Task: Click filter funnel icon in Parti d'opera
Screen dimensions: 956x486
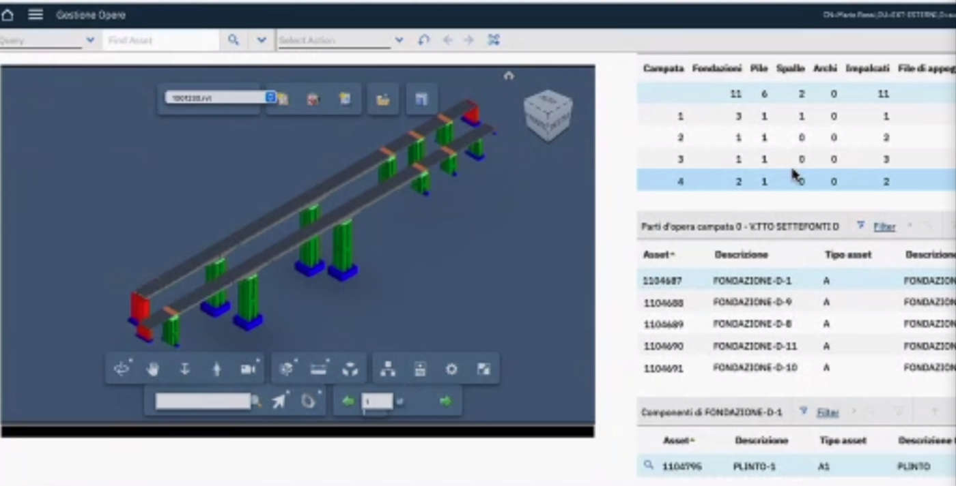Action: point(860,226)
